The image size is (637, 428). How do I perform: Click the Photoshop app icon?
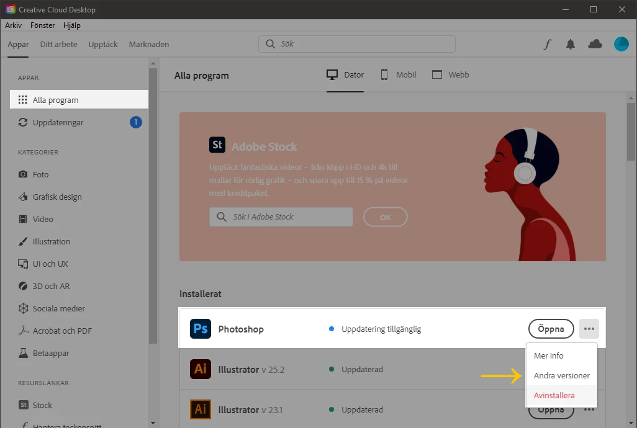[x=201, y=329]
